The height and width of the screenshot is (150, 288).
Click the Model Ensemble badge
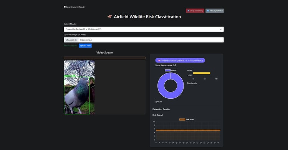(x=180, y=60)
